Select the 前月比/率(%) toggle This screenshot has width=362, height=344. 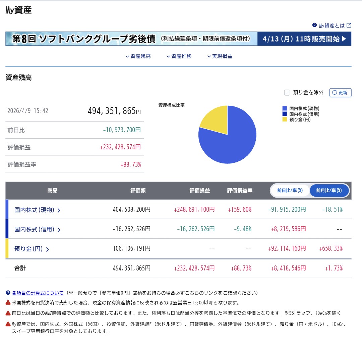tap(329, 191)
